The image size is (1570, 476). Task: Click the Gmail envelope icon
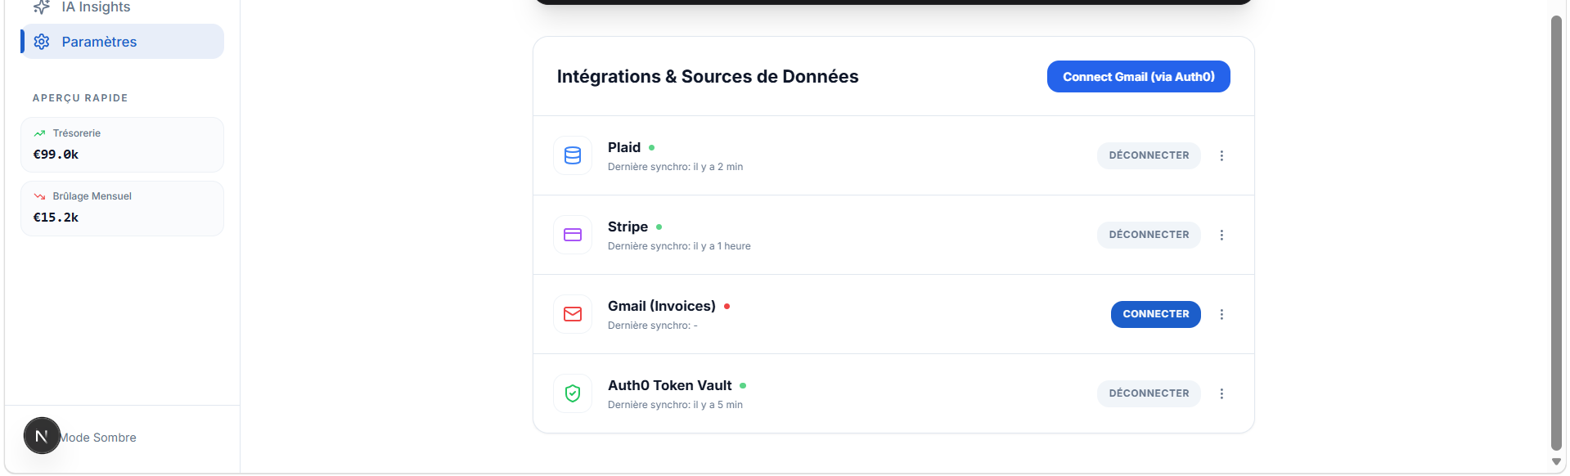[573, 314]
